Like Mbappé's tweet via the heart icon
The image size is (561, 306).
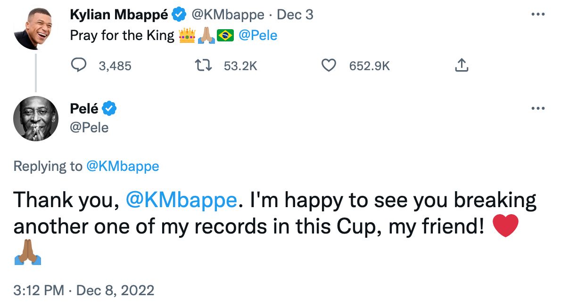329,66
